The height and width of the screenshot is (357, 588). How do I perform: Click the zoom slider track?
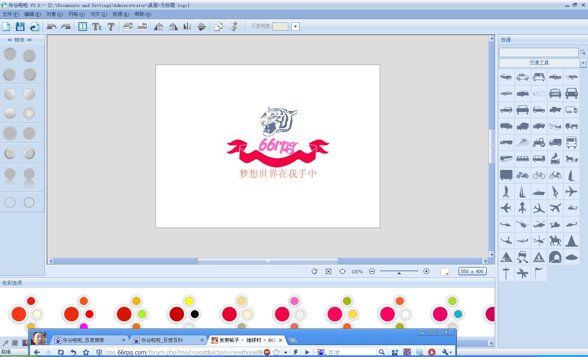[x=399, y=271]
